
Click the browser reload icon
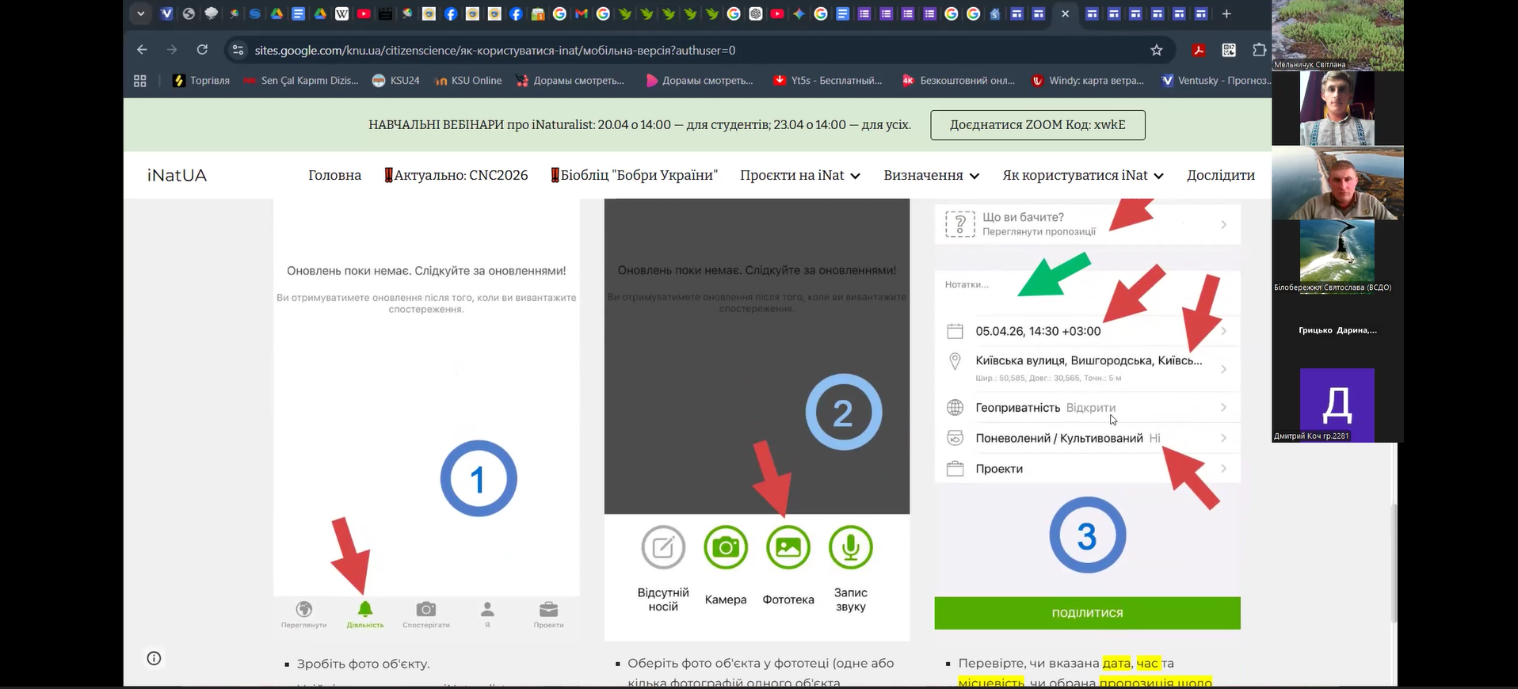202,50
